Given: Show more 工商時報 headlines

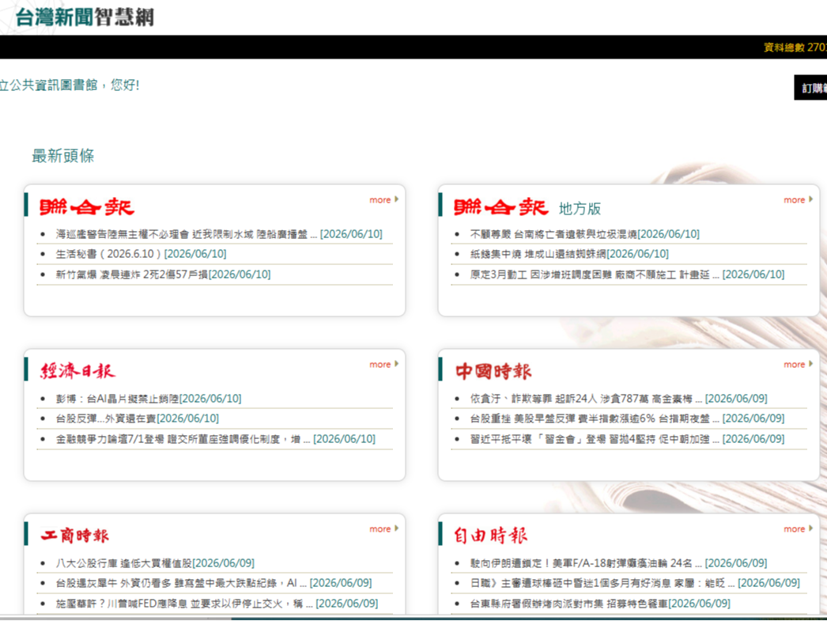Looking at the screenshot, I should (x=383, y=529).
